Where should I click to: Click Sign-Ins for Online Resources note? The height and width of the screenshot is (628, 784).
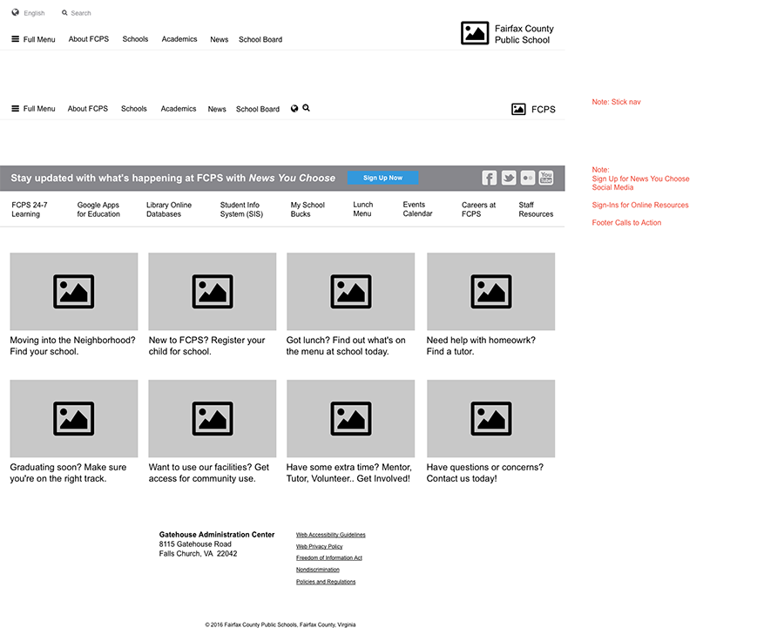(x=640, y=205)
